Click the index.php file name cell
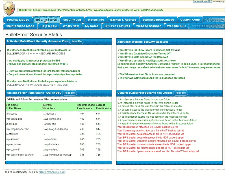 tap(12, 124)
